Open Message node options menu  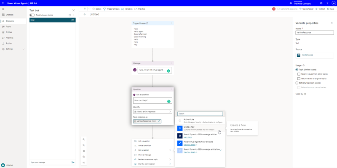[172, 63]
